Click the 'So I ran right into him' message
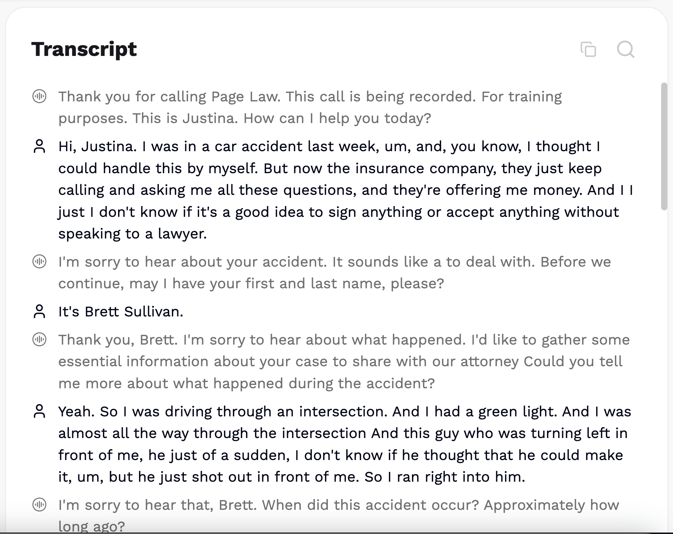 coord(444,477)
